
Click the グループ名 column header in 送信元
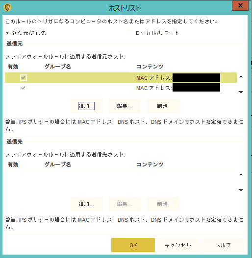click(58, 67)
